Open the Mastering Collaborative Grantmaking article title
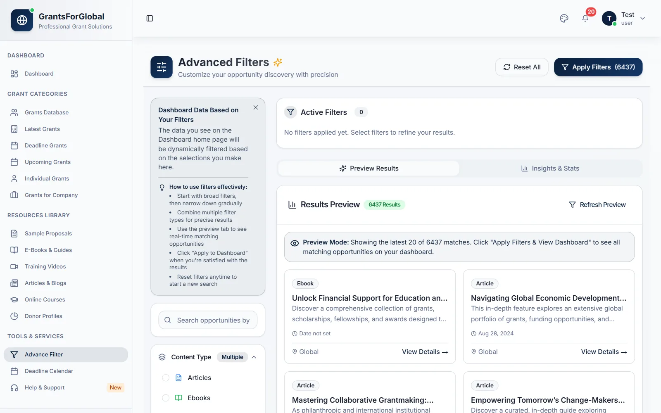 363,400
